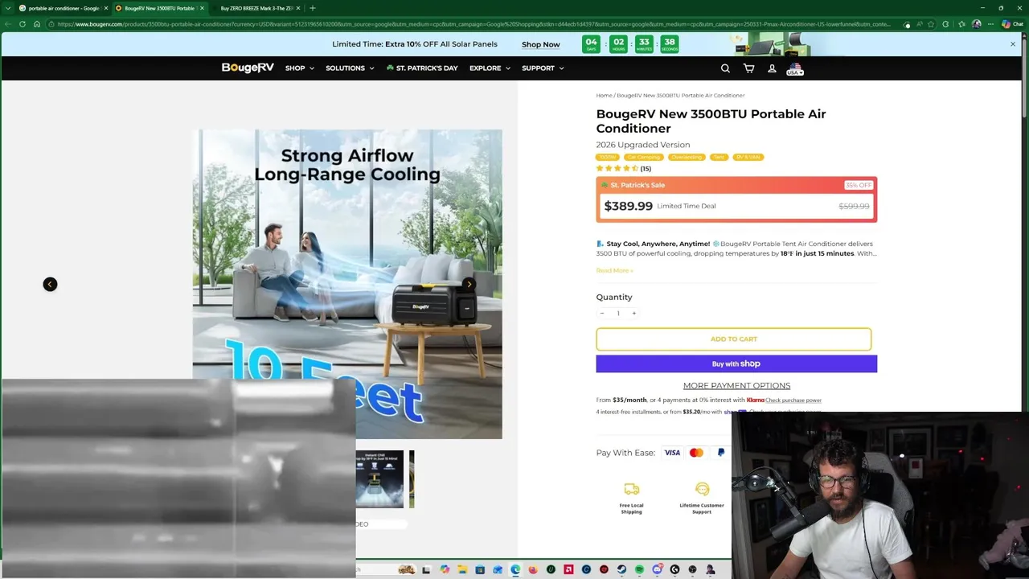Go to Home breadcrumb

[604, 95]
